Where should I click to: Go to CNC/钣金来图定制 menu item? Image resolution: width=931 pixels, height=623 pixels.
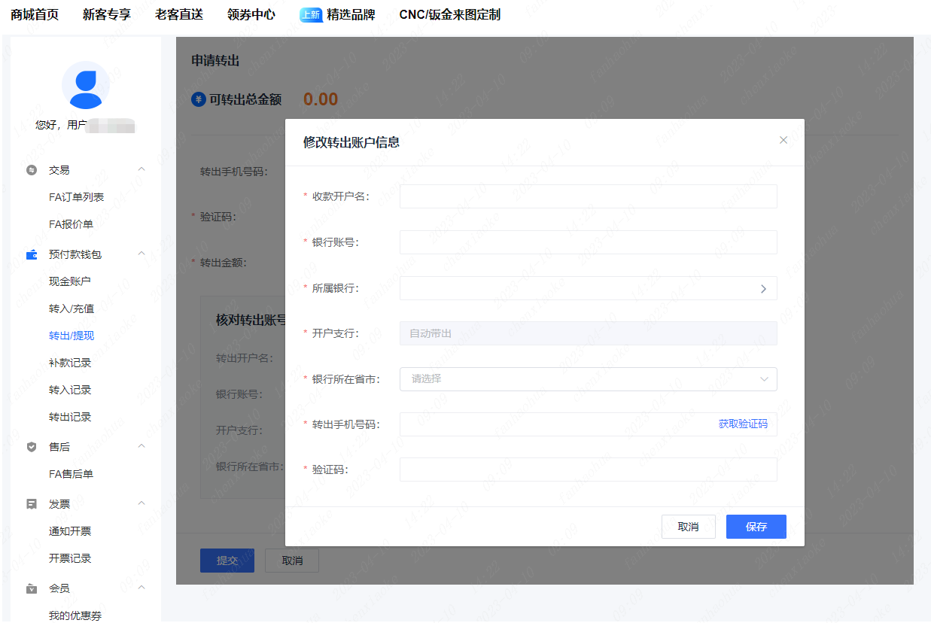[x=449, y=15]
